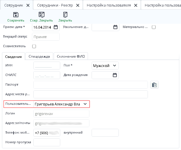Click the Номер пропуска input field
The height and width of the screenshot is (150, 181).
(x=47, y=142)
